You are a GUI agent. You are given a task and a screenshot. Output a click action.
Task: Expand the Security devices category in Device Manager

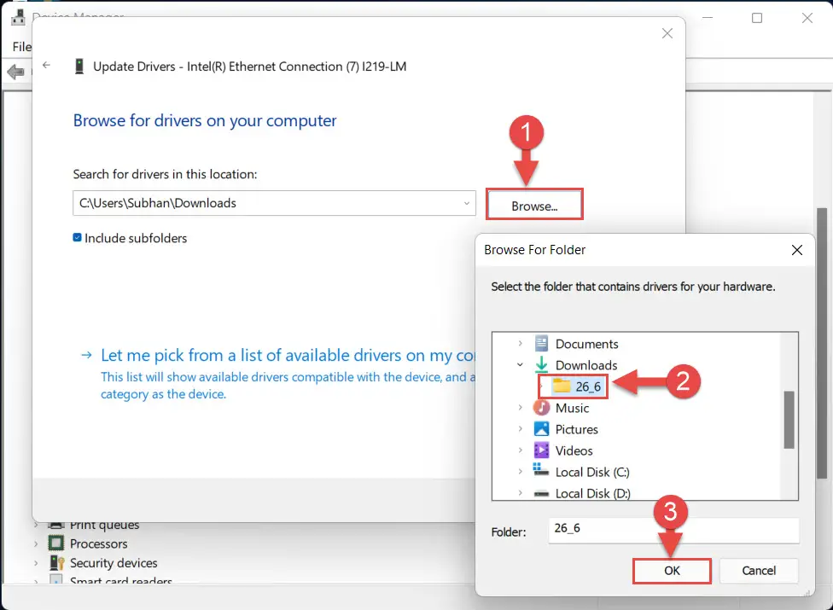click(36, 563)
